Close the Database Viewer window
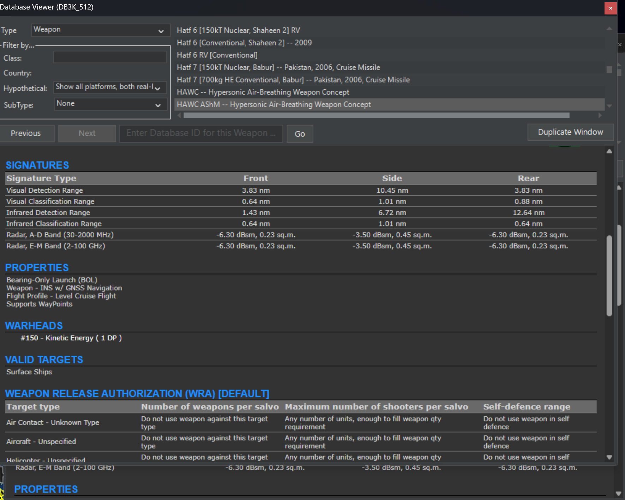 [610, 8]
